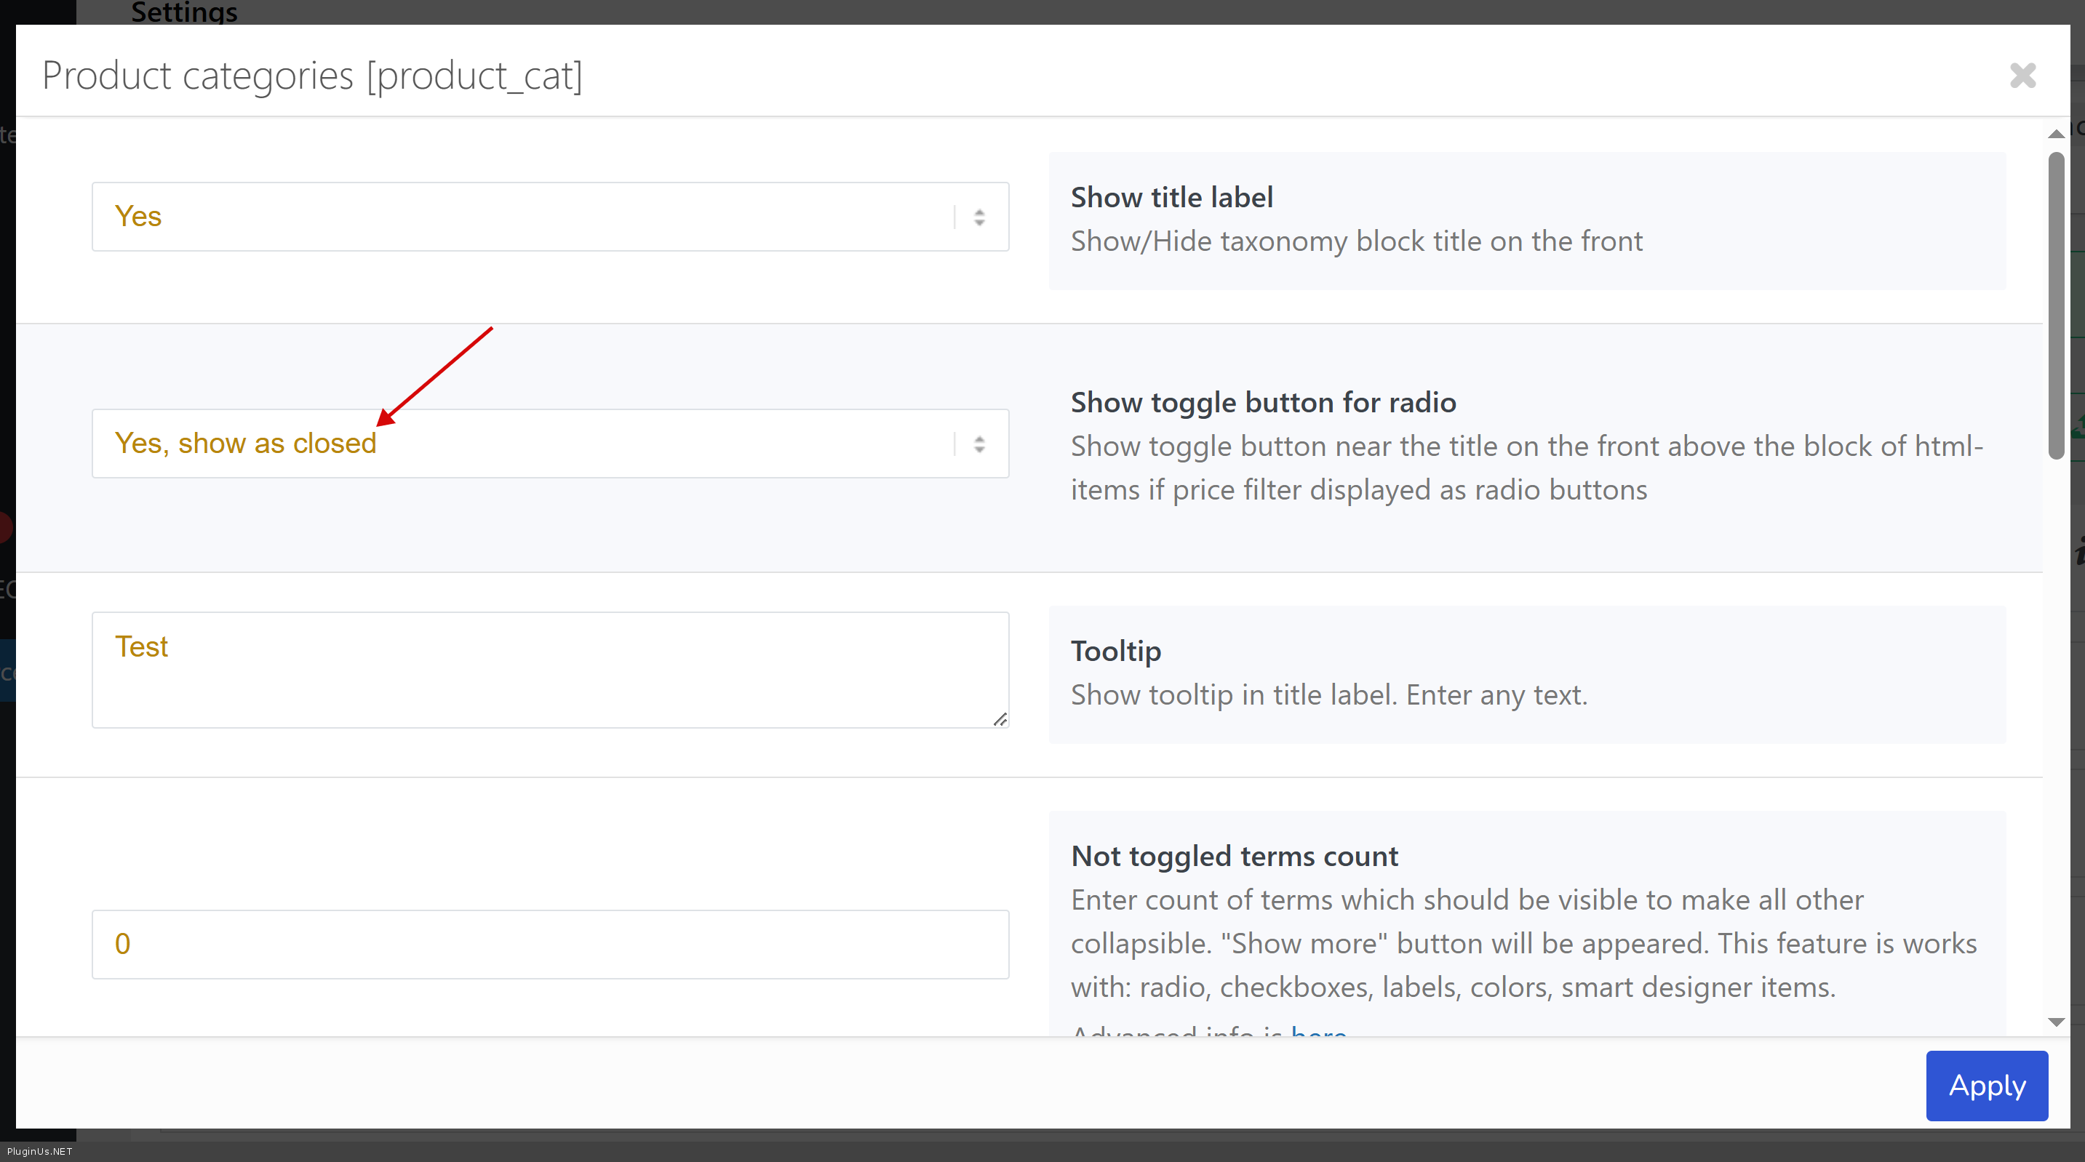2085x1162 pixels.
Task: Click the Tooltip textarea resize handle
Action: 1000,719
